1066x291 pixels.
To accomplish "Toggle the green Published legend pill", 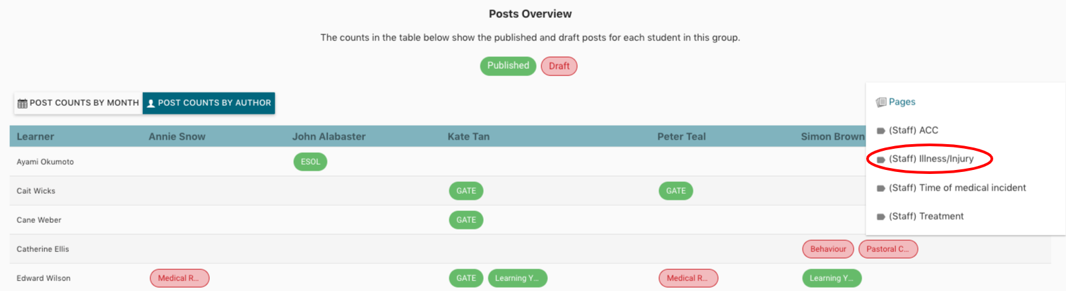I will click(x=508, y=65).
